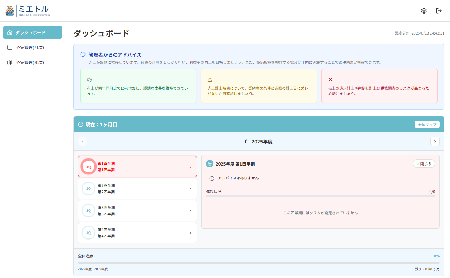Click the 全体進捗 progress bar

click(259, 263)
